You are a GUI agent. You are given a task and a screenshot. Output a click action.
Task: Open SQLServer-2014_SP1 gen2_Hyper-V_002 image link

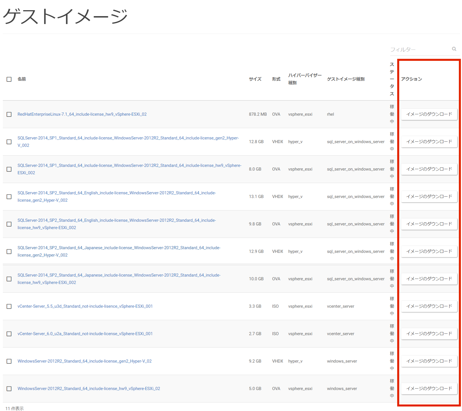128,142
